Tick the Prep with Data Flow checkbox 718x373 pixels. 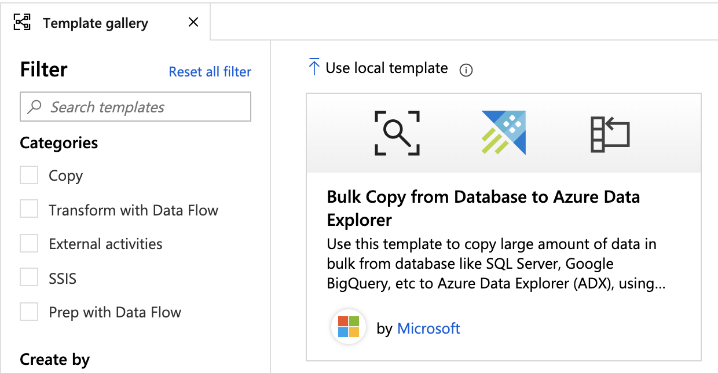coord(29,312)
